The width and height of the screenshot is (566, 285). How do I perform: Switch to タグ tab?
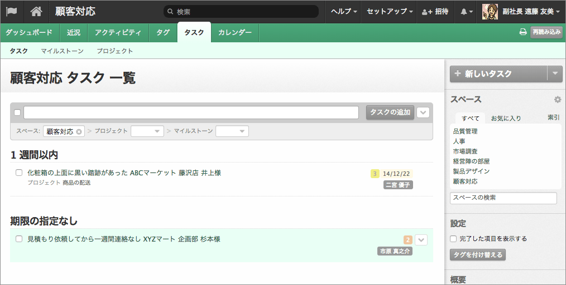point(163,32)
